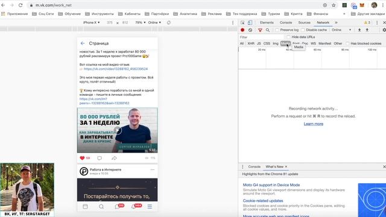Open VK hamburger menu in bottom bar
Viewport: 386px width, 217px height.
click(150, 206)
